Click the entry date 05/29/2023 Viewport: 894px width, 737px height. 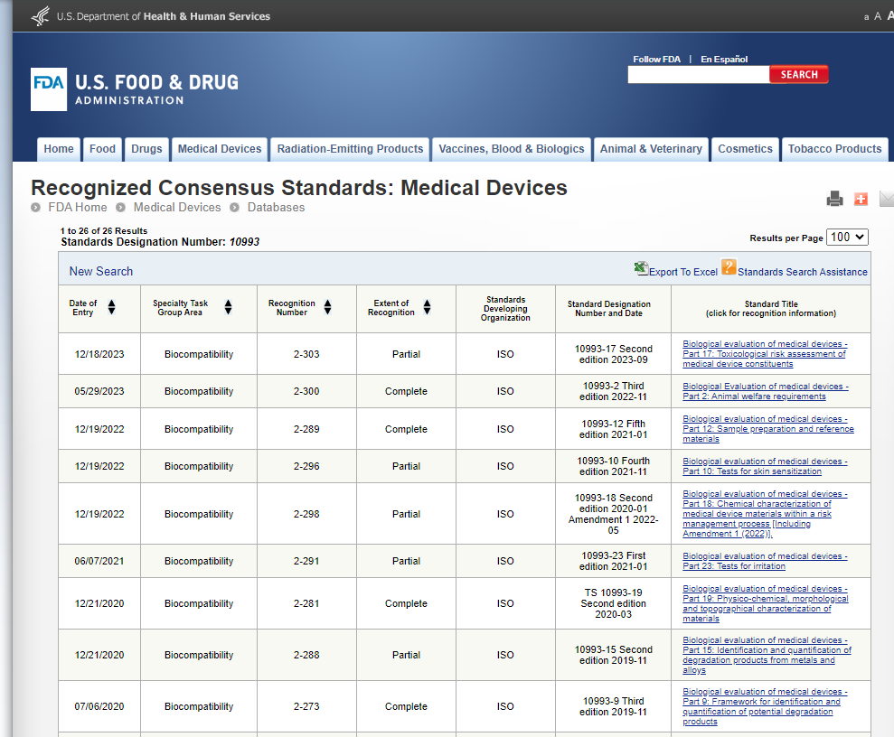(99, 391)
